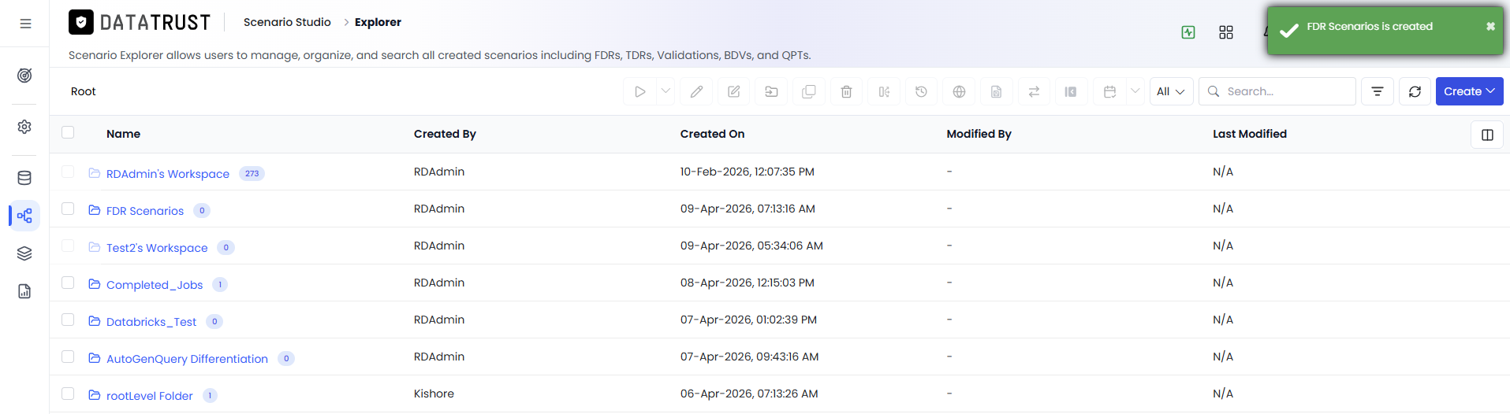Toggle the column chooser icon in table header
The height and width of the screenshot is (414, 1510).
coord(1487,135)
